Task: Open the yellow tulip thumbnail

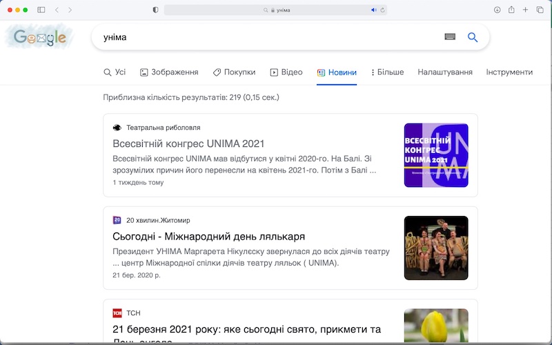Action: pyautogui.click(x=436, y=325)
